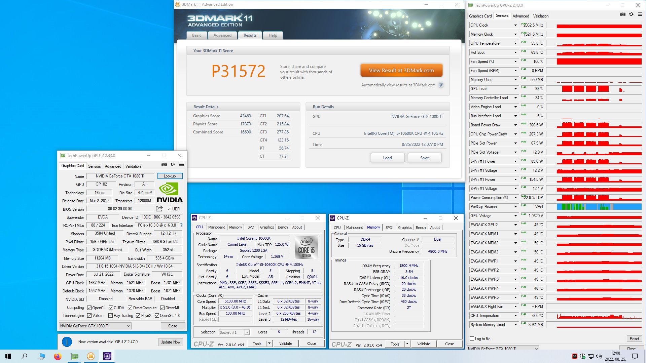This screenshot has width=646, height=363.
Task: Click the NVIDIA logo in GPU-Z
Action: [x=170, y=193]
